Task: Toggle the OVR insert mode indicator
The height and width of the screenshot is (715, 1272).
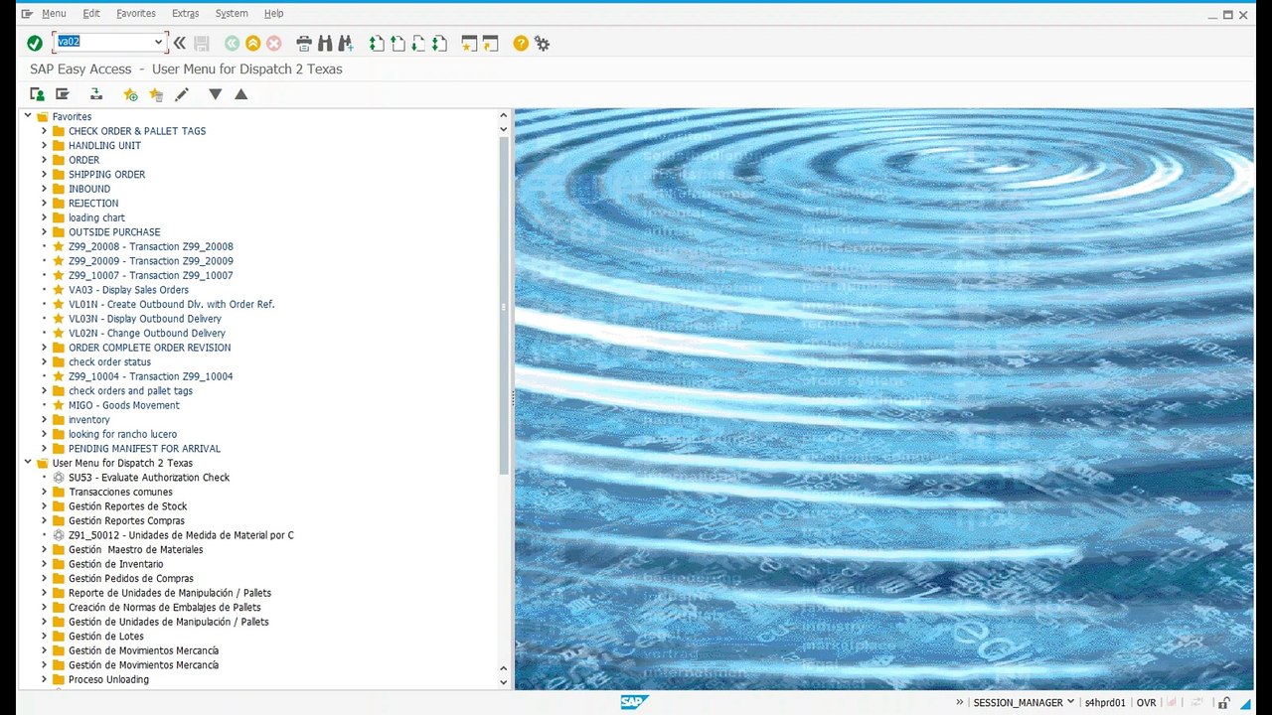Action: pos(1146,703)
